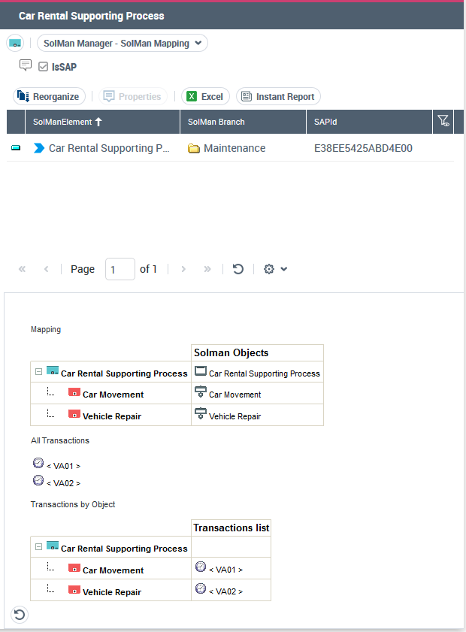
Task: Toggle the IsSAP checkbox
Action: [x=44, y=67]
